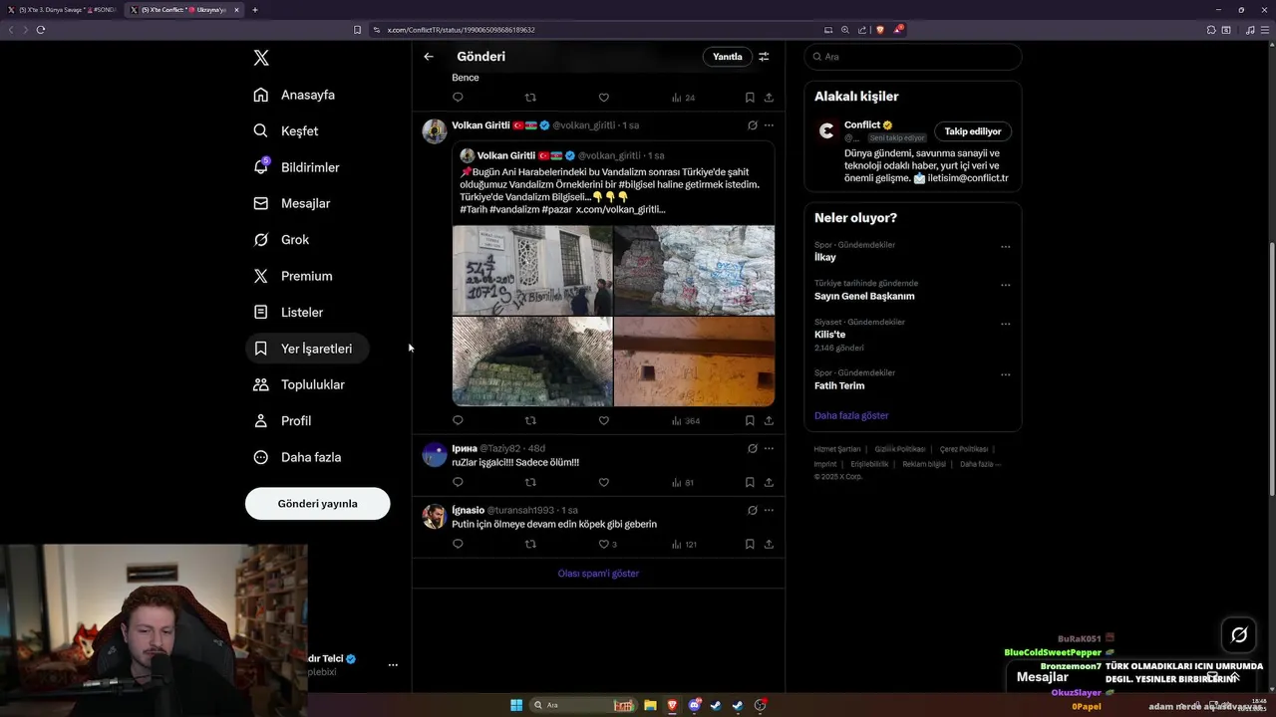Like Ignasio's reply with 3 likes
This screenshot has height=717, width=1276.
(x=607, y=544)
